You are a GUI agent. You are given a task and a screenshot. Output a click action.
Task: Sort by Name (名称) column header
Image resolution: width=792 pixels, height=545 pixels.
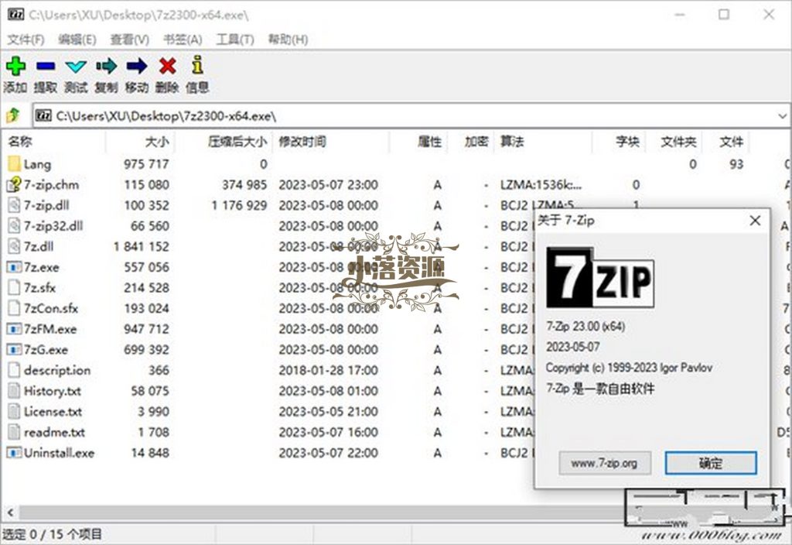(53, 142)
